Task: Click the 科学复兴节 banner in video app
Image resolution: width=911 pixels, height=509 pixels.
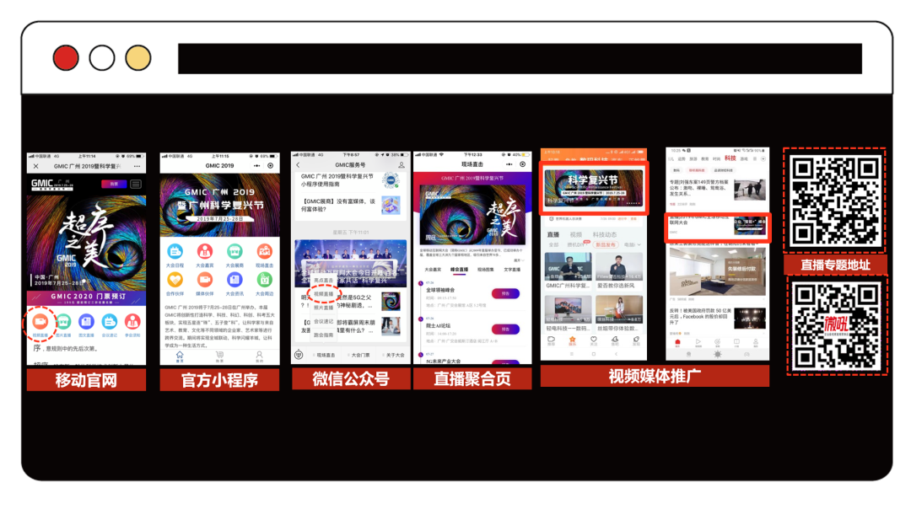Action: (x=594, y=189)
